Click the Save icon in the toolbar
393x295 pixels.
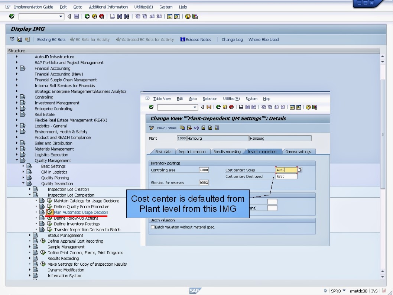[x=76, y=16]
